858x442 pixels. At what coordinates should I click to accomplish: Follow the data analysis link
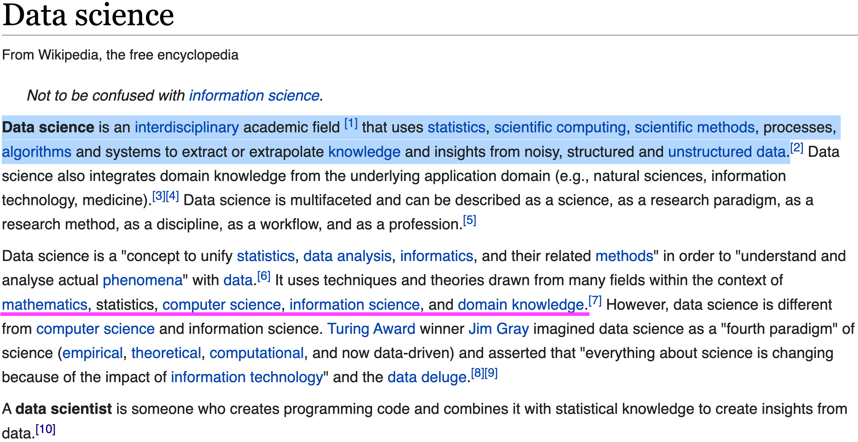pyautogui.click(x=347, y=256)
